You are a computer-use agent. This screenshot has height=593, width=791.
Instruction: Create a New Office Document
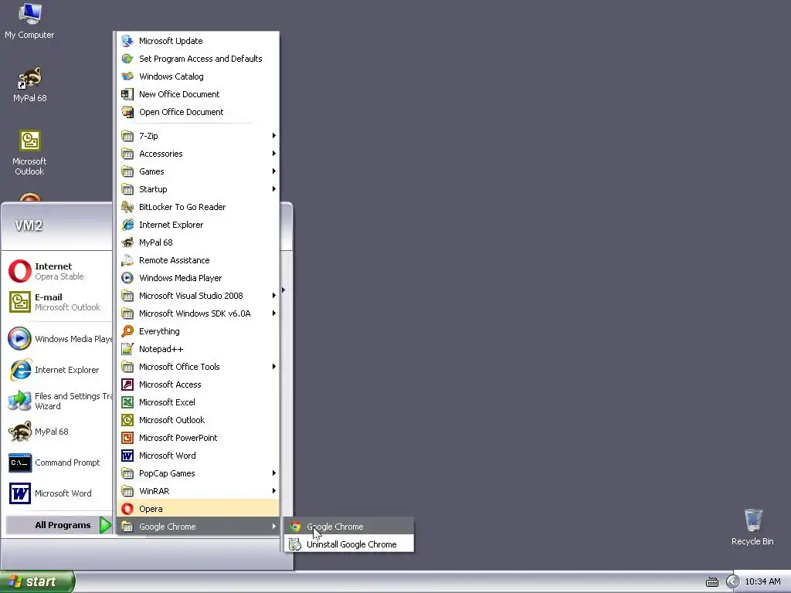click(x=198, y=94)
